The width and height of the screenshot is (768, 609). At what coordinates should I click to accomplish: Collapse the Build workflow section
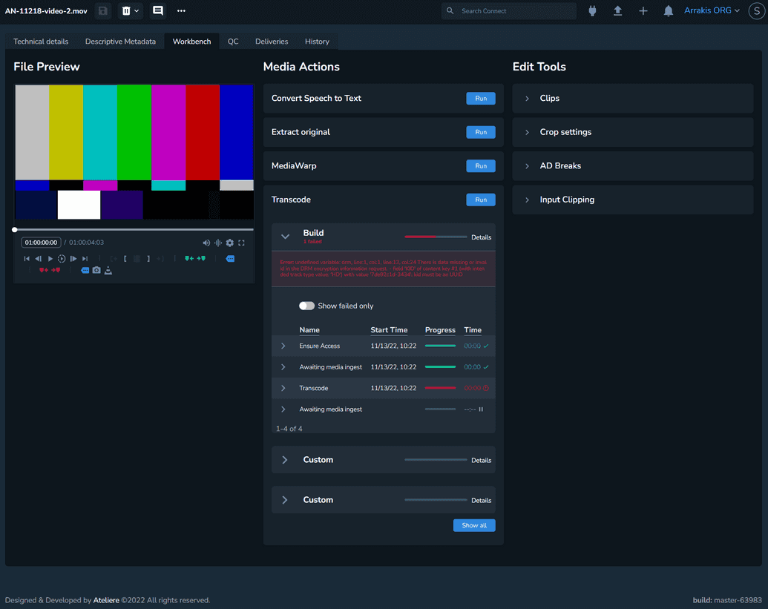(x=285, y=237)
